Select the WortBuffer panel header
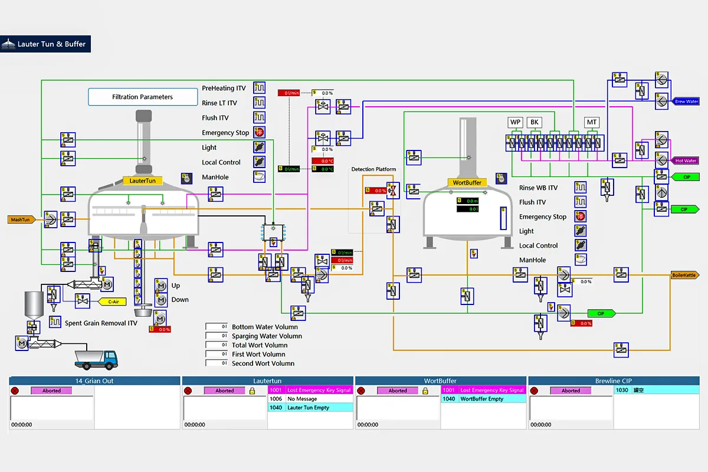This screenshot has width=708, height=472. (x=440, y=381)
